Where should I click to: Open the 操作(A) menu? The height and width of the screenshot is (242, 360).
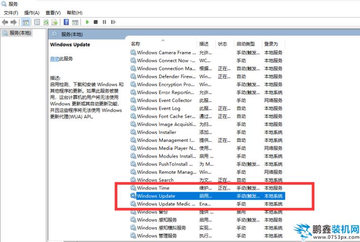coord(32,13)
